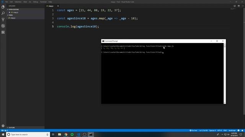Open the View menu
Screen dimensions: 245x137
pos(25,2)
